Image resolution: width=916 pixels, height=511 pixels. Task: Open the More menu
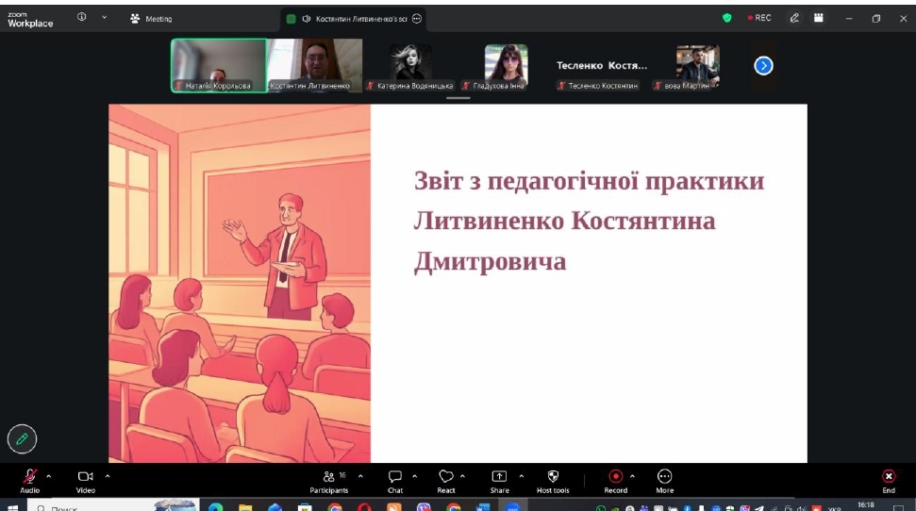click(664, 482)
